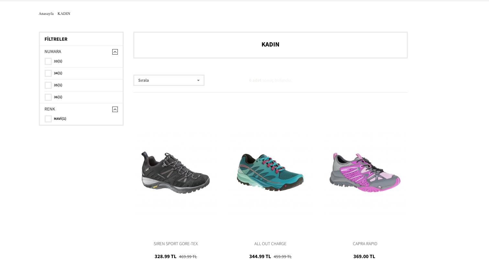Select the MAVİ color filter

tap(48, 119)
